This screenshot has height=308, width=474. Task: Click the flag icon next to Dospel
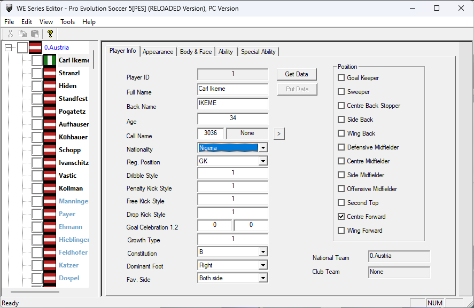point(50,278)
